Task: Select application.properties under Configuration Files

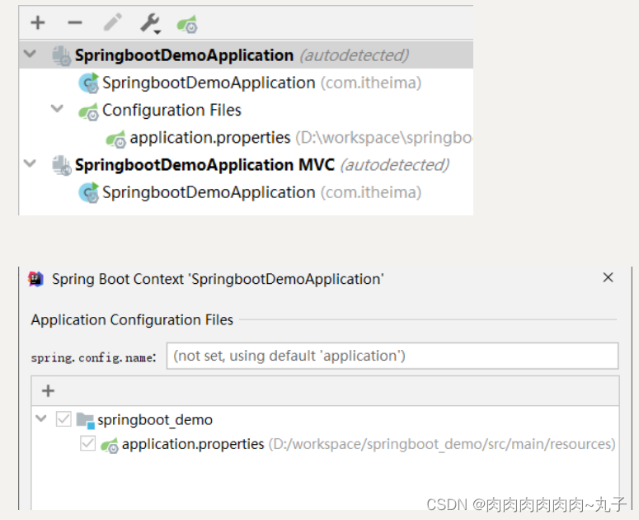Action: [209, 138]
